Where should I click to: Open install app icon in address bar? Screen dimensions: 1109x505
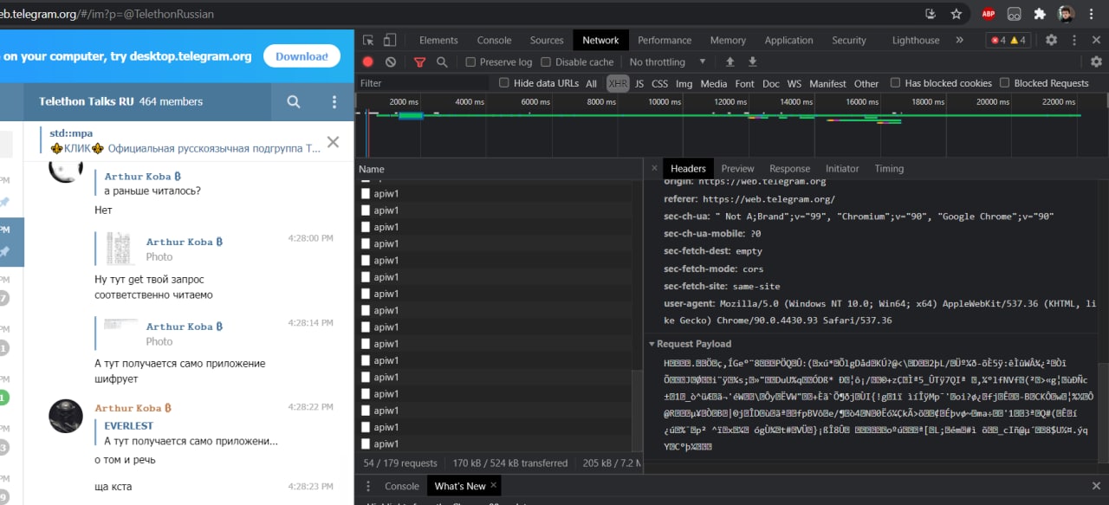click(x=931, y=14)
